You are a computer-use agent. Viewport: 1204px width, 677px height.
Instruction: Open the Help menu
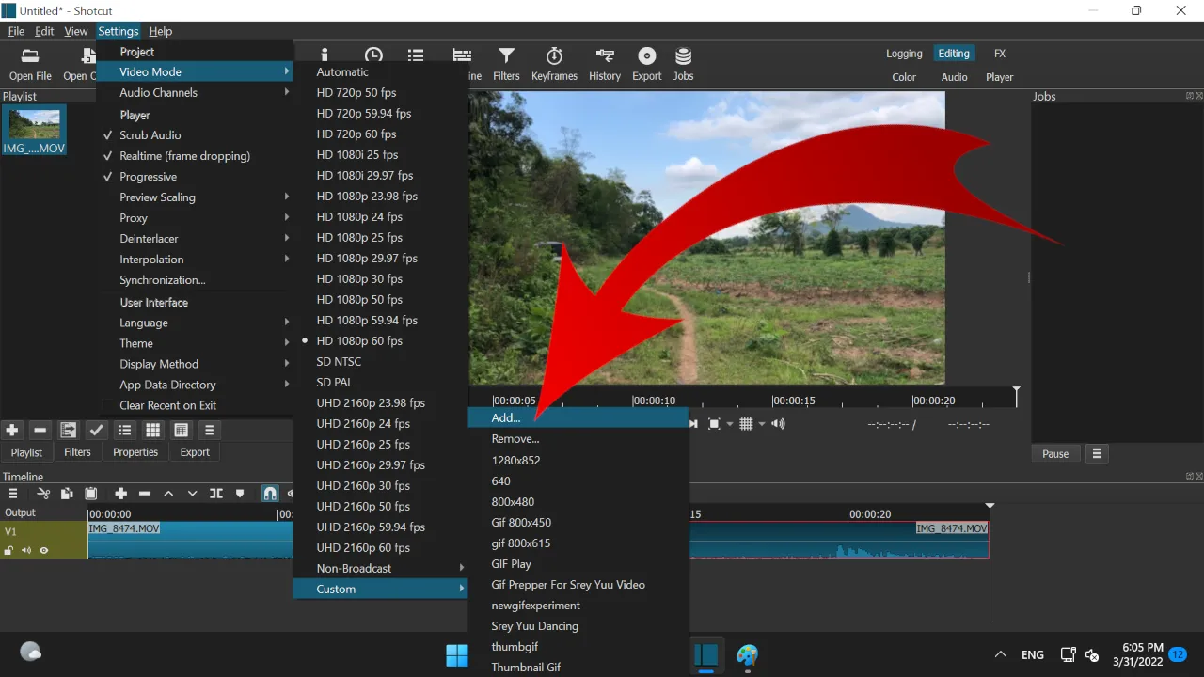161,31
